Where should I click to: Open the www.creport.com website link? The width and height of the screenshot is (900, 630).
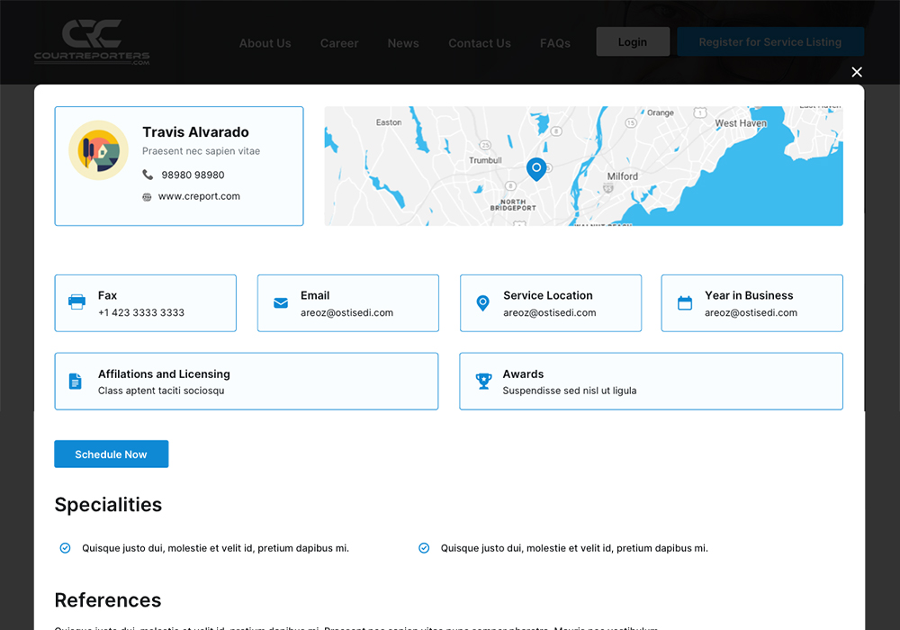pyautogui.click(x=199, y=196)
